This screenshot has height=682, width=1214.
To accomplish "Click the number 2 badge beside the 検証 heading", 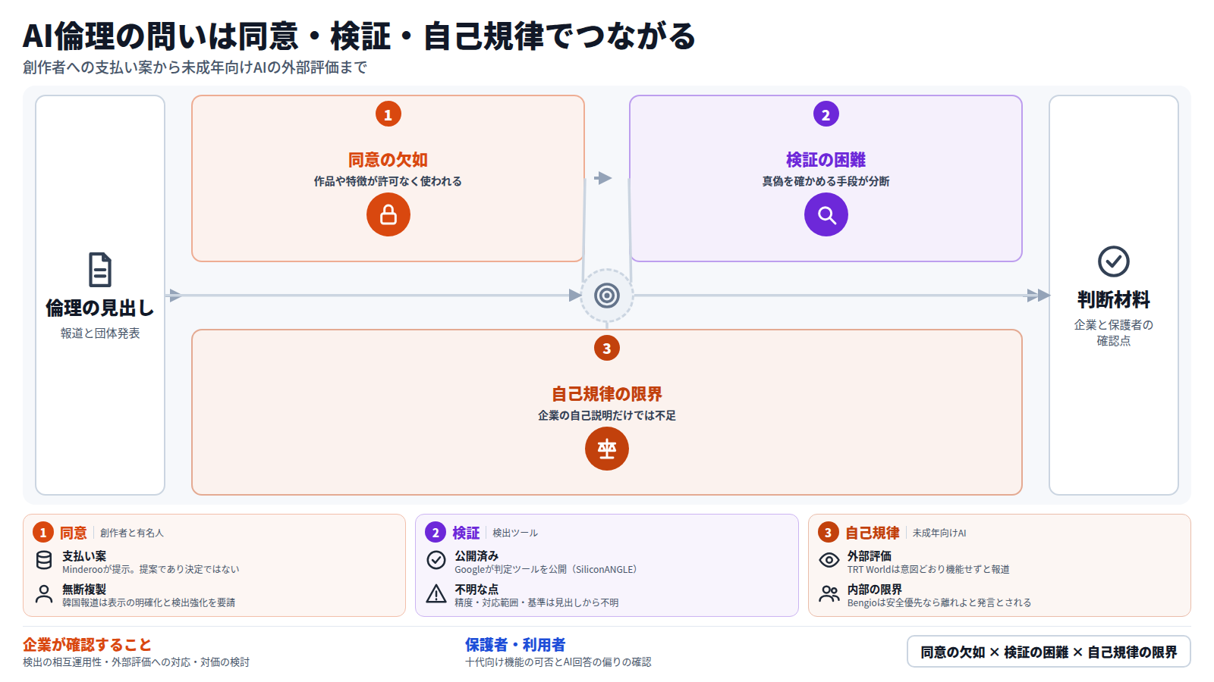I will (436, 533).
